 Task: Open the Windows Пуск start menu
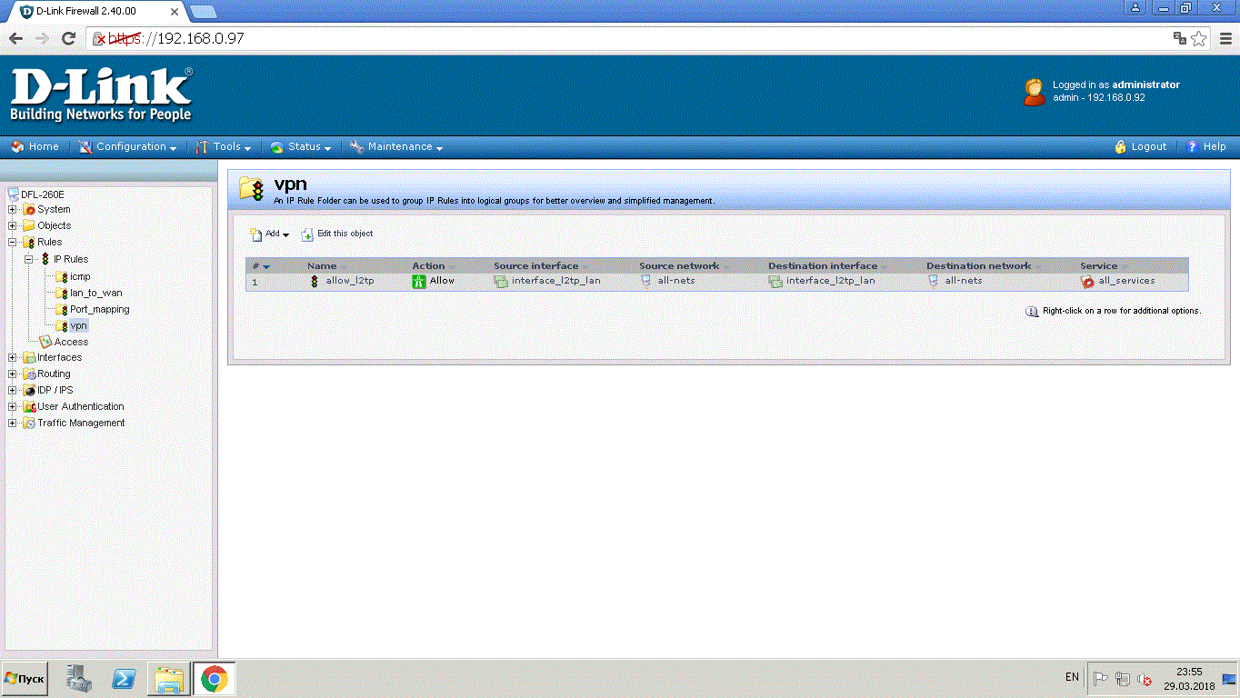point(25,679)
